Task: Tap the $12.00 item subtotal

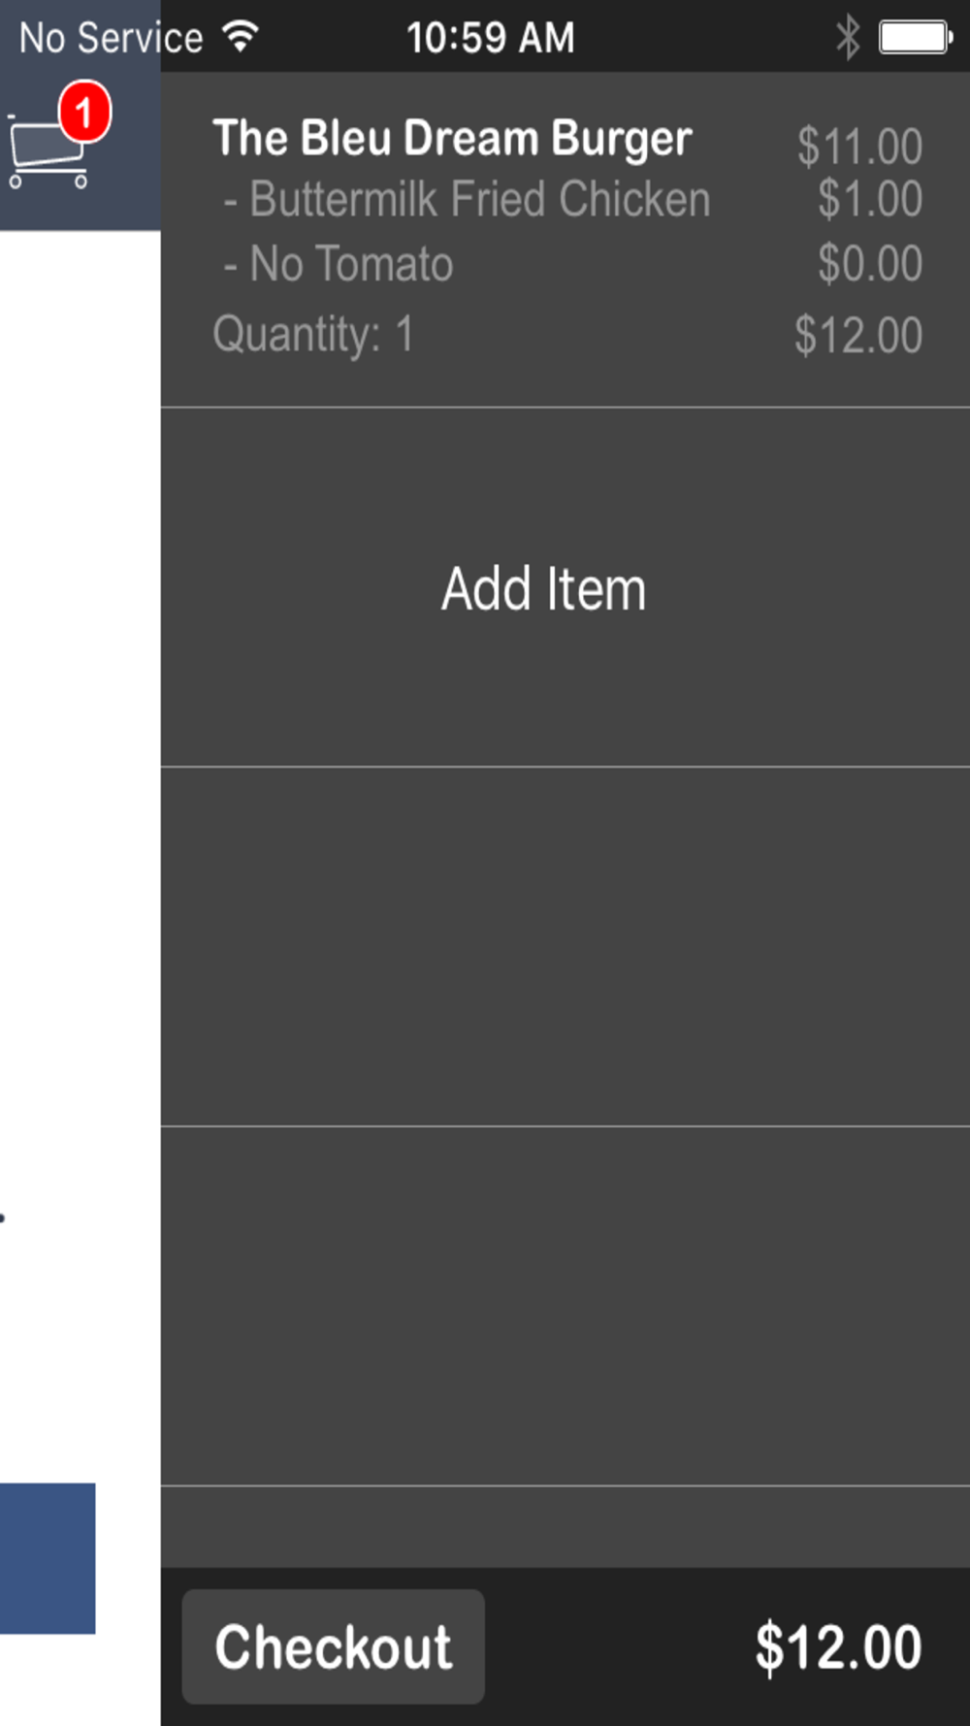Action: 857,335
